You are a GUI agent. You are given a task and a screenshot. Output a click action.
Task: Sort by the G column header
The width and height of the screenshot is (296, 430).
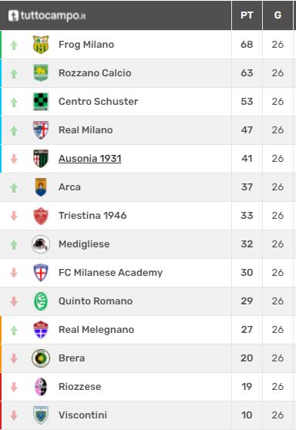[x=277, y=15]
